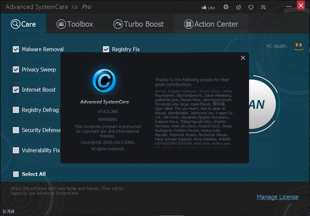Uncheck the Privacy Sweep checkbox
Image resolution: width=310 pixels, height=216 pixels.
pos(16,69)
